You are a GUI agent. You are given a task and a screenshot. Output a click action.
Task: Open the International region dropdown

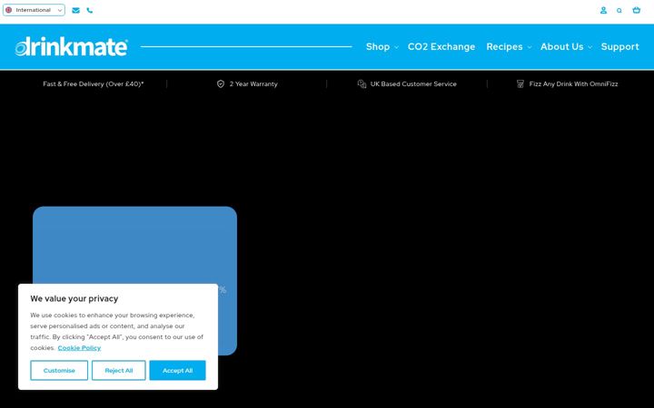pos(34,10)
